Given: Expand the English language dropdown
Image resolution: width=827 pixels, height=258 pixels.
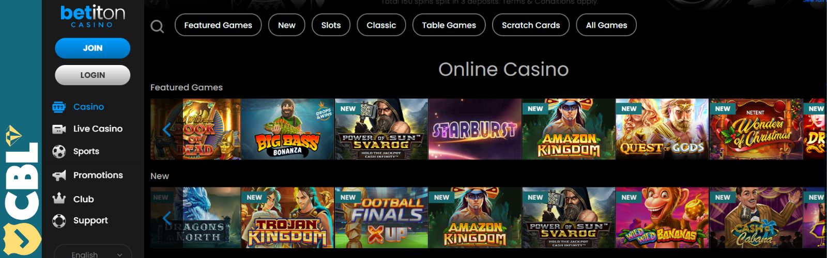Looking at the screenshot, I should pos(93,253).
